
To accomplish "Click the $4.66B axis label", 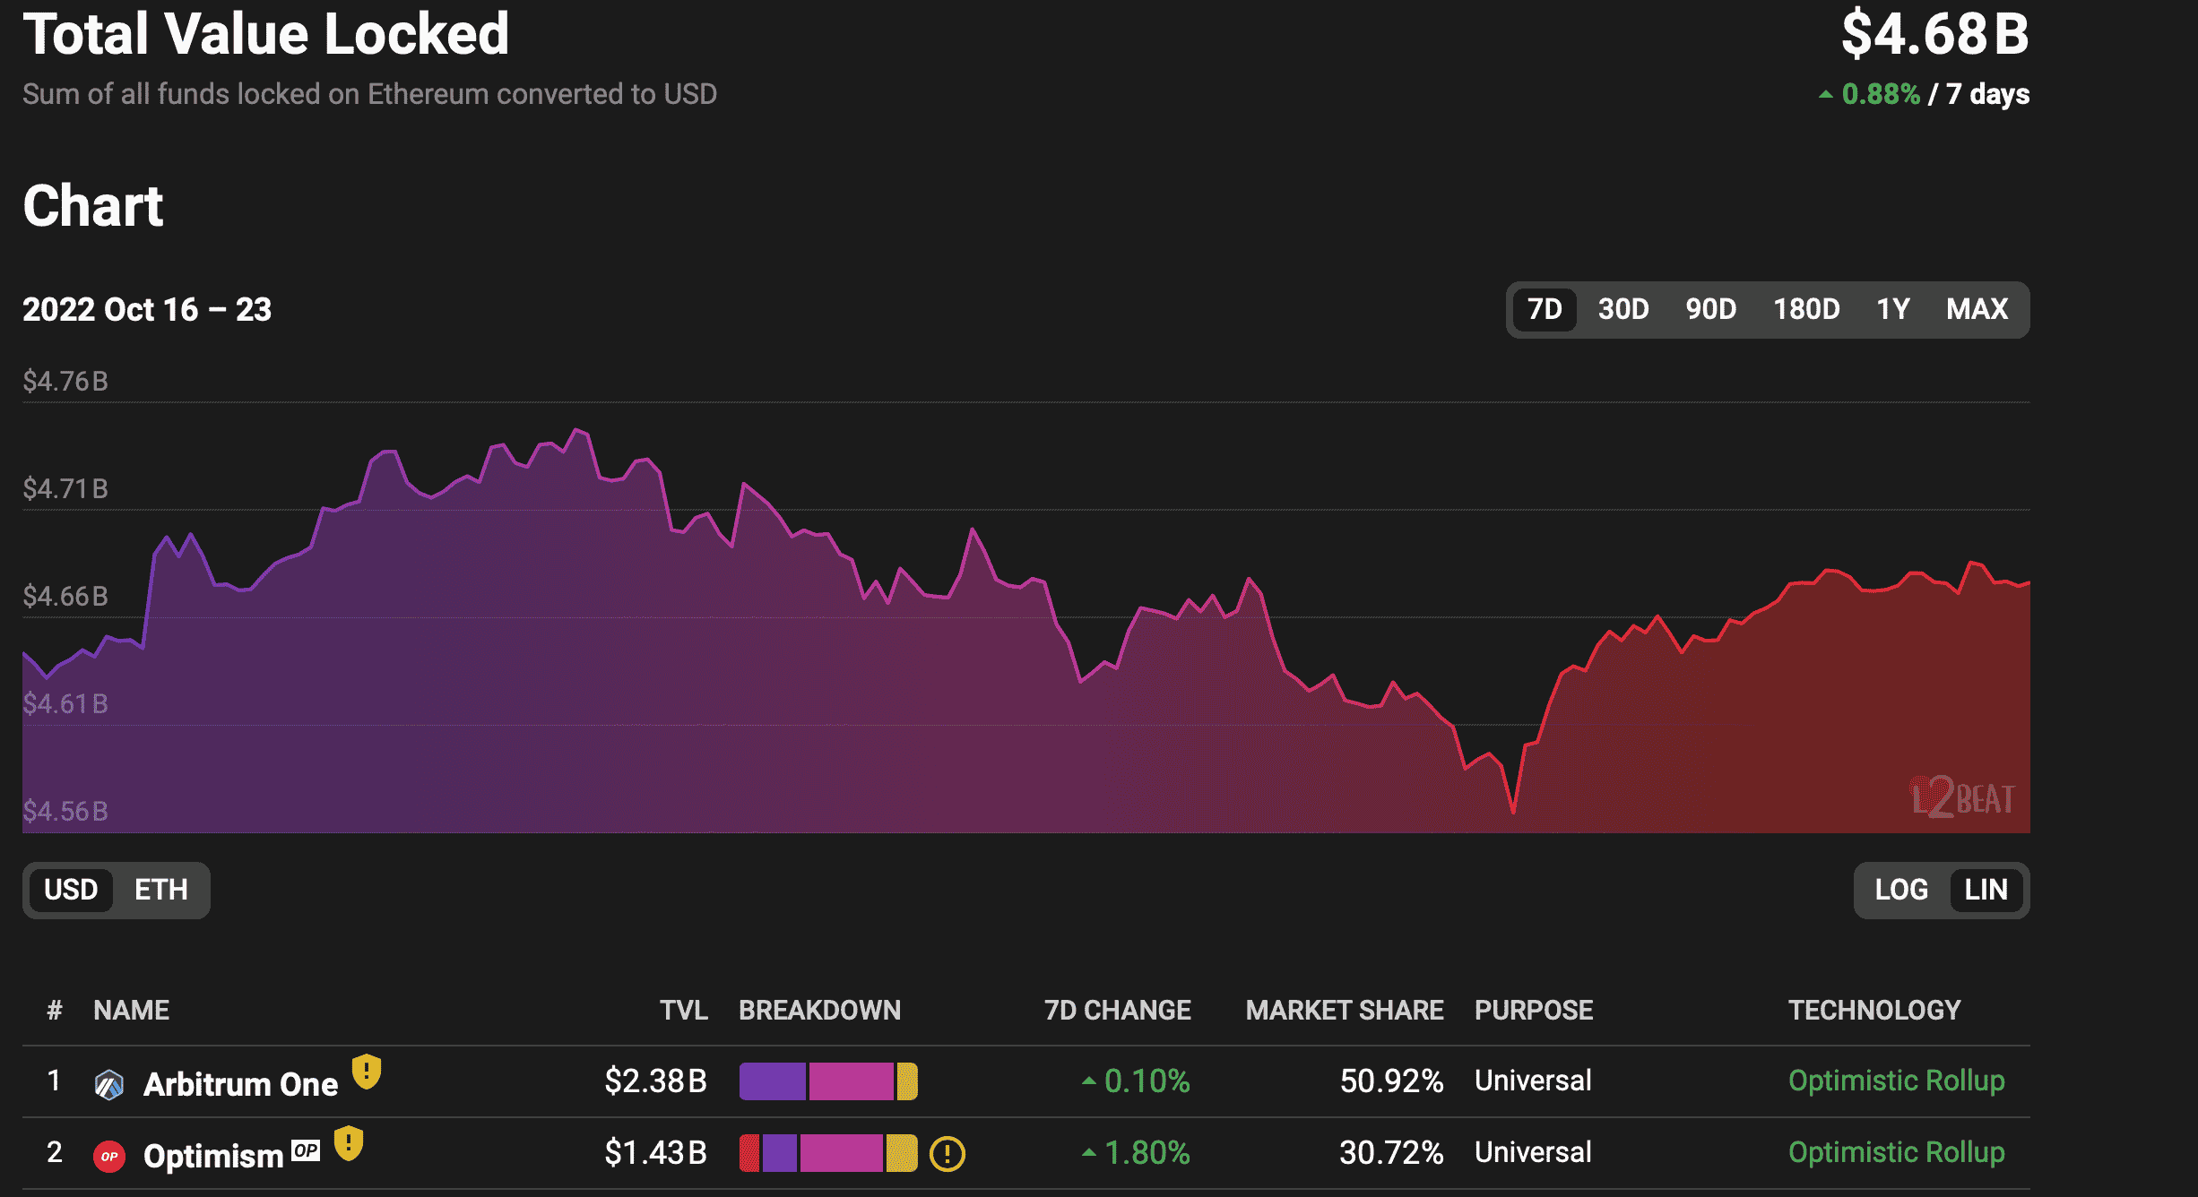I will [x=65, y=597].
